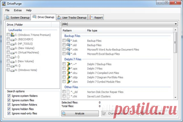The image size is (183, 122).
Task: Uncheck Ignore hidden folders
Action: 9,104
